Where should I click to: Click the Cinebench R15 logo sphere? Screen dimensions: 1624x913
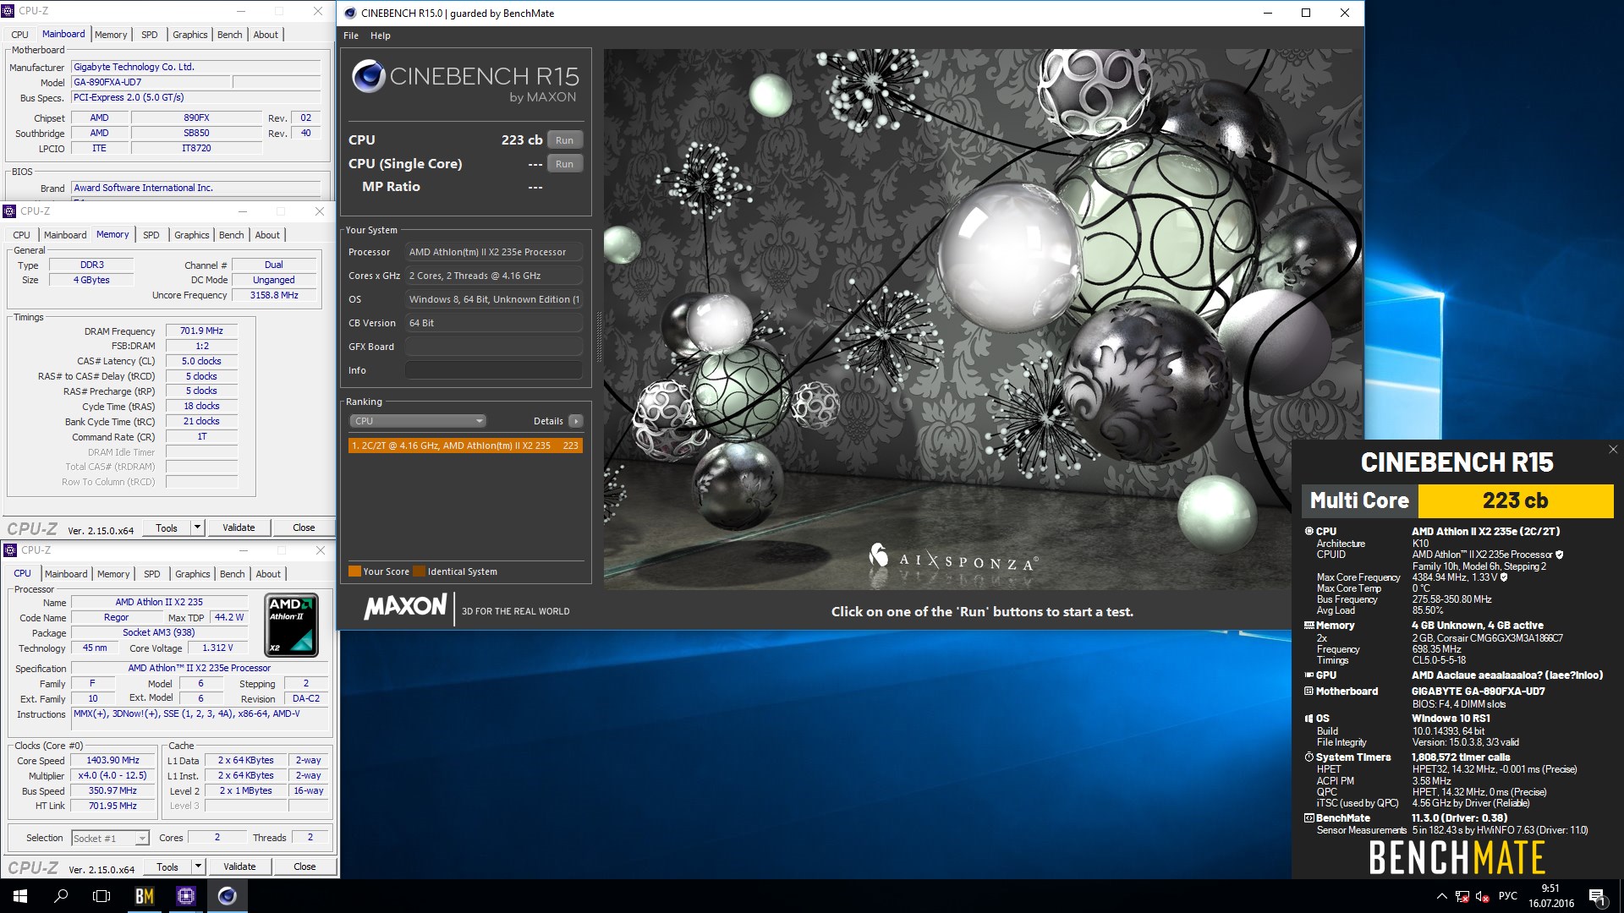[369, 76]
